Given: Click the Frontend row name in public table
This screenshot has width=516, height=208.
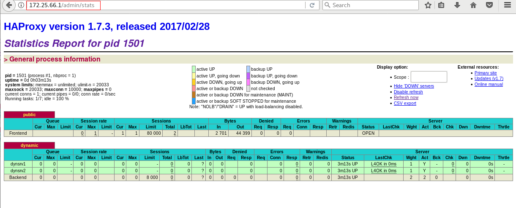Looking at the screenshot, I should coord(18,133).
